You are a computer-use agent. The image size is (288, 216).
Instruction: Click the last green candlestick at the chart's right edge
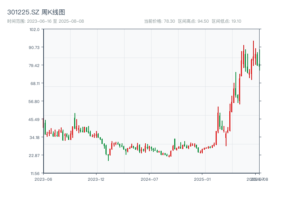click(260, 60)
